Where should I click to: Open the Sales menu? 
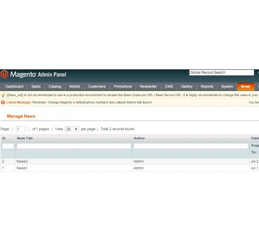[x=36, y=86]
